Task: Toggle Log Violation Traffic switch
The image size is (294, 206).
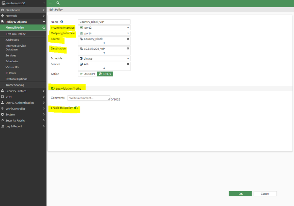Action: (53, 88)
